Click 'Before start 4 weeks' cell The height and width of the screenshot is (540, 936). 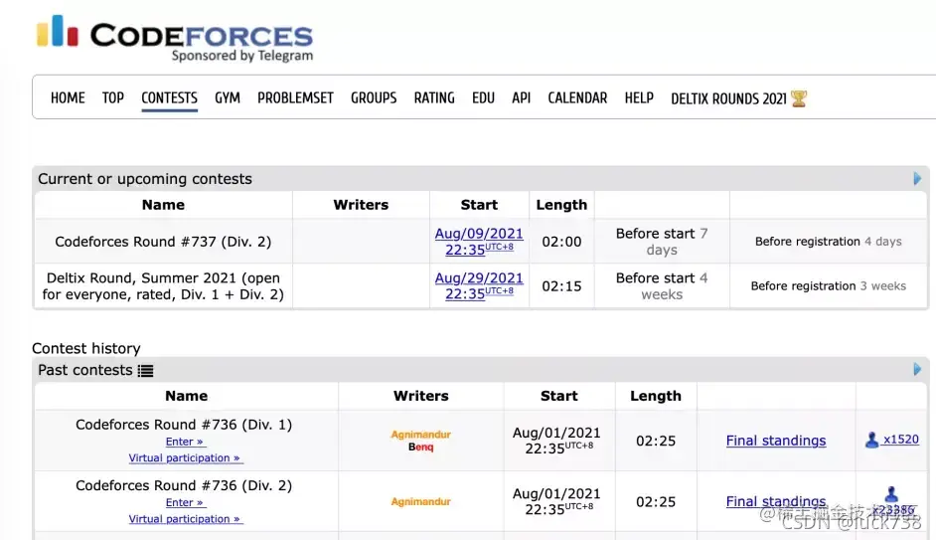[662, 286]
